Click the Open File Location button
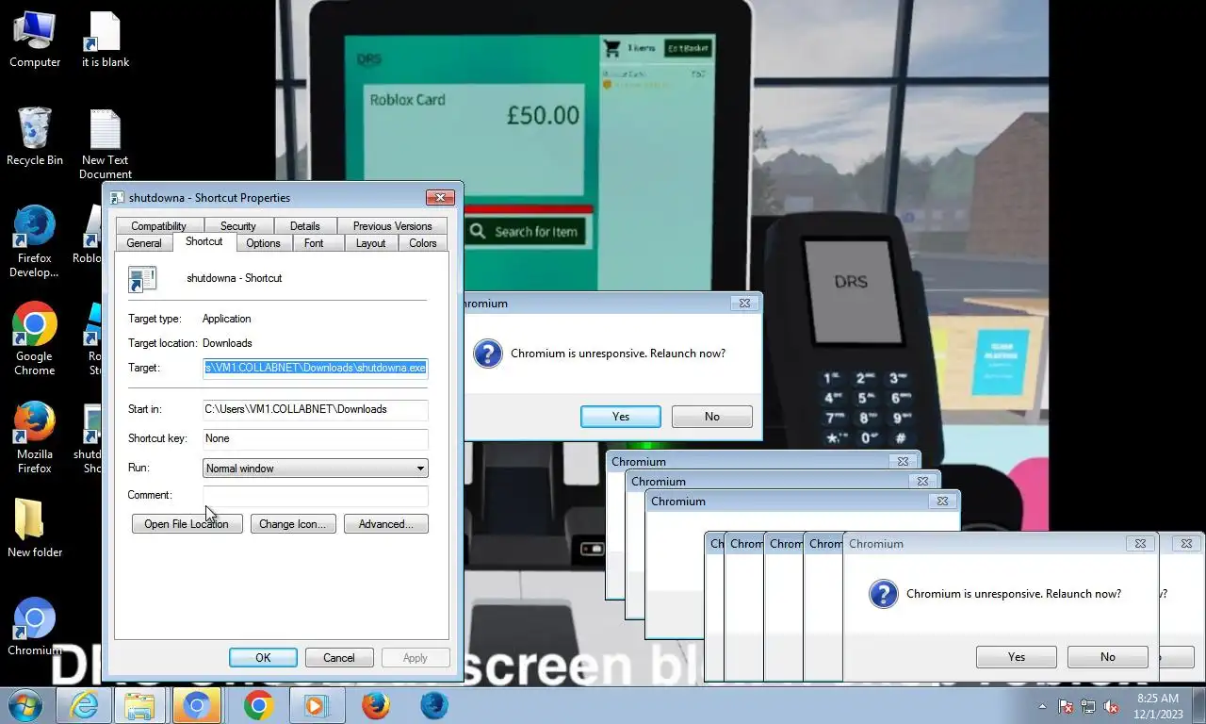This screenshot has height=724, width=1206. click(187, 524)
